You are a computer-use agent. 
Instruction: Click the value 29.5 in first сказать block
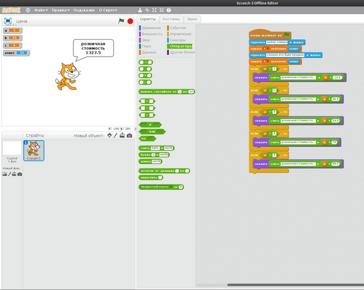[337, 77]
